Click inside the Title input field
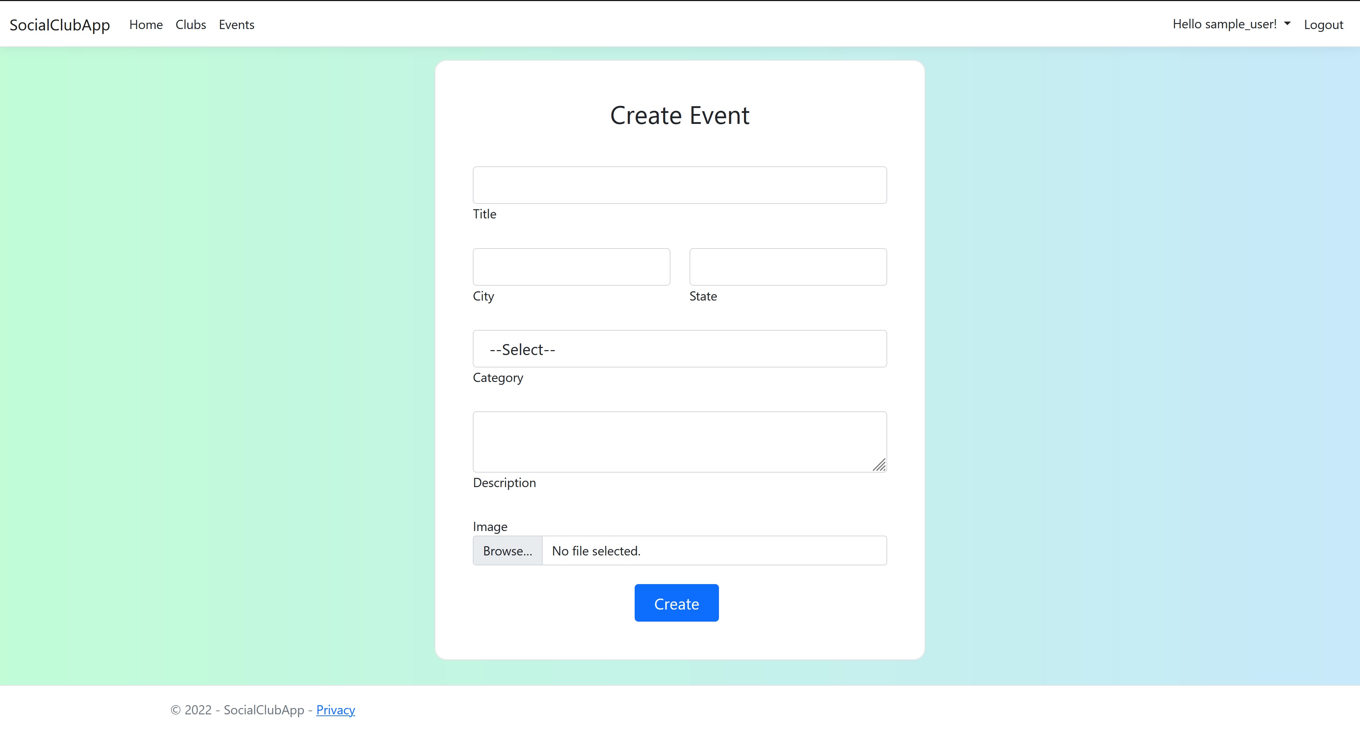Screen dimensions: 1360x731 [680, 185]
